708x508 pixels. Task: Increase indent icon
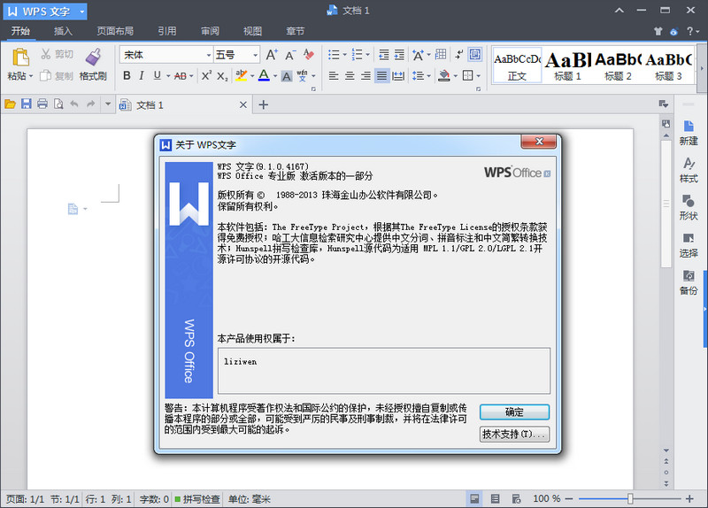(399, 55)
